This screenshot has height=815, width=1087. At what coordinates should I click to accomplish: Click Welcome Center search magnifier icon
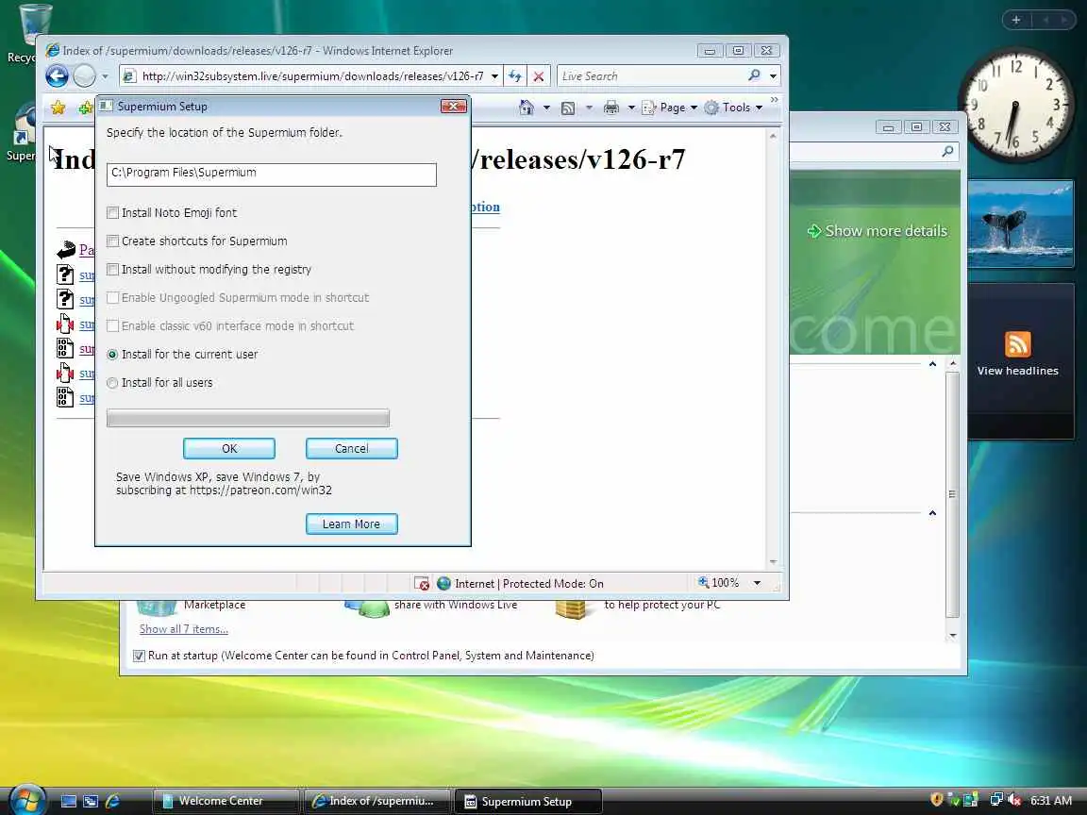click(x=947, y=151)
